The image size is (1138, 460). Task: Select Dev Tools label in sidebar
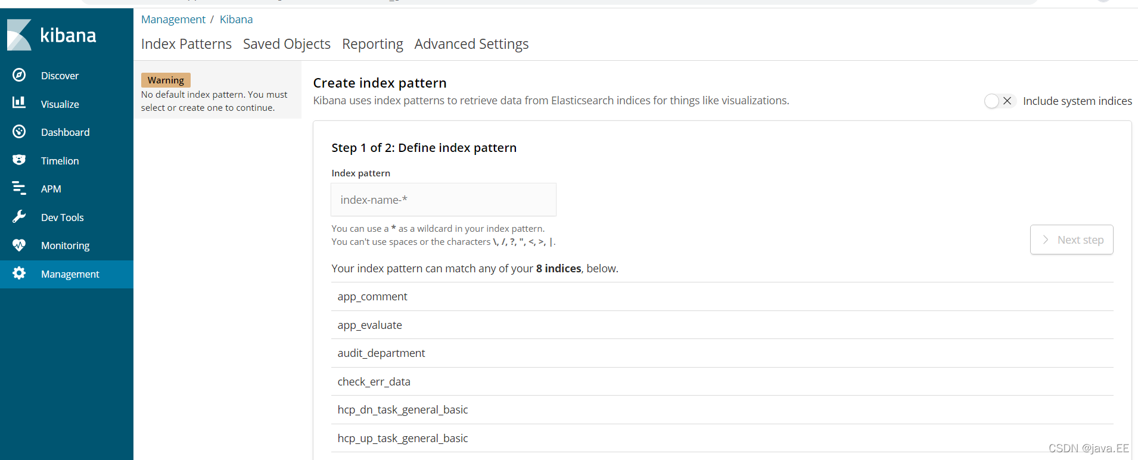point(62,217)
